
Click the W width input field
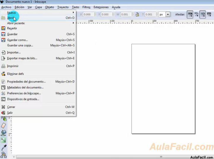click(126, 14)
